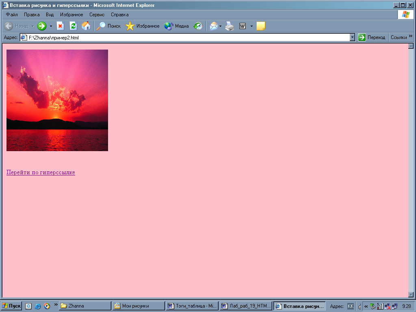416x312 pixels.
Task: Open the Вид menu
Action: [50, 15]
